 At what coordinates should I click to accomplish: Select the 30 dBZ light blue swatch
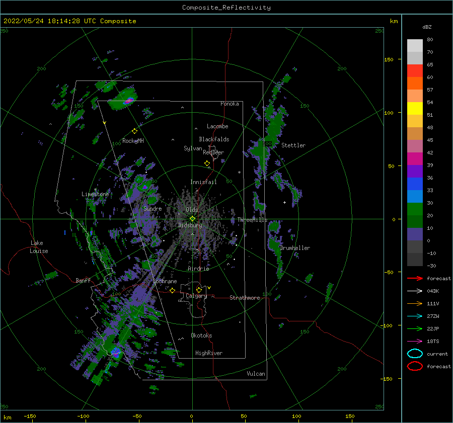pos(415,196)
